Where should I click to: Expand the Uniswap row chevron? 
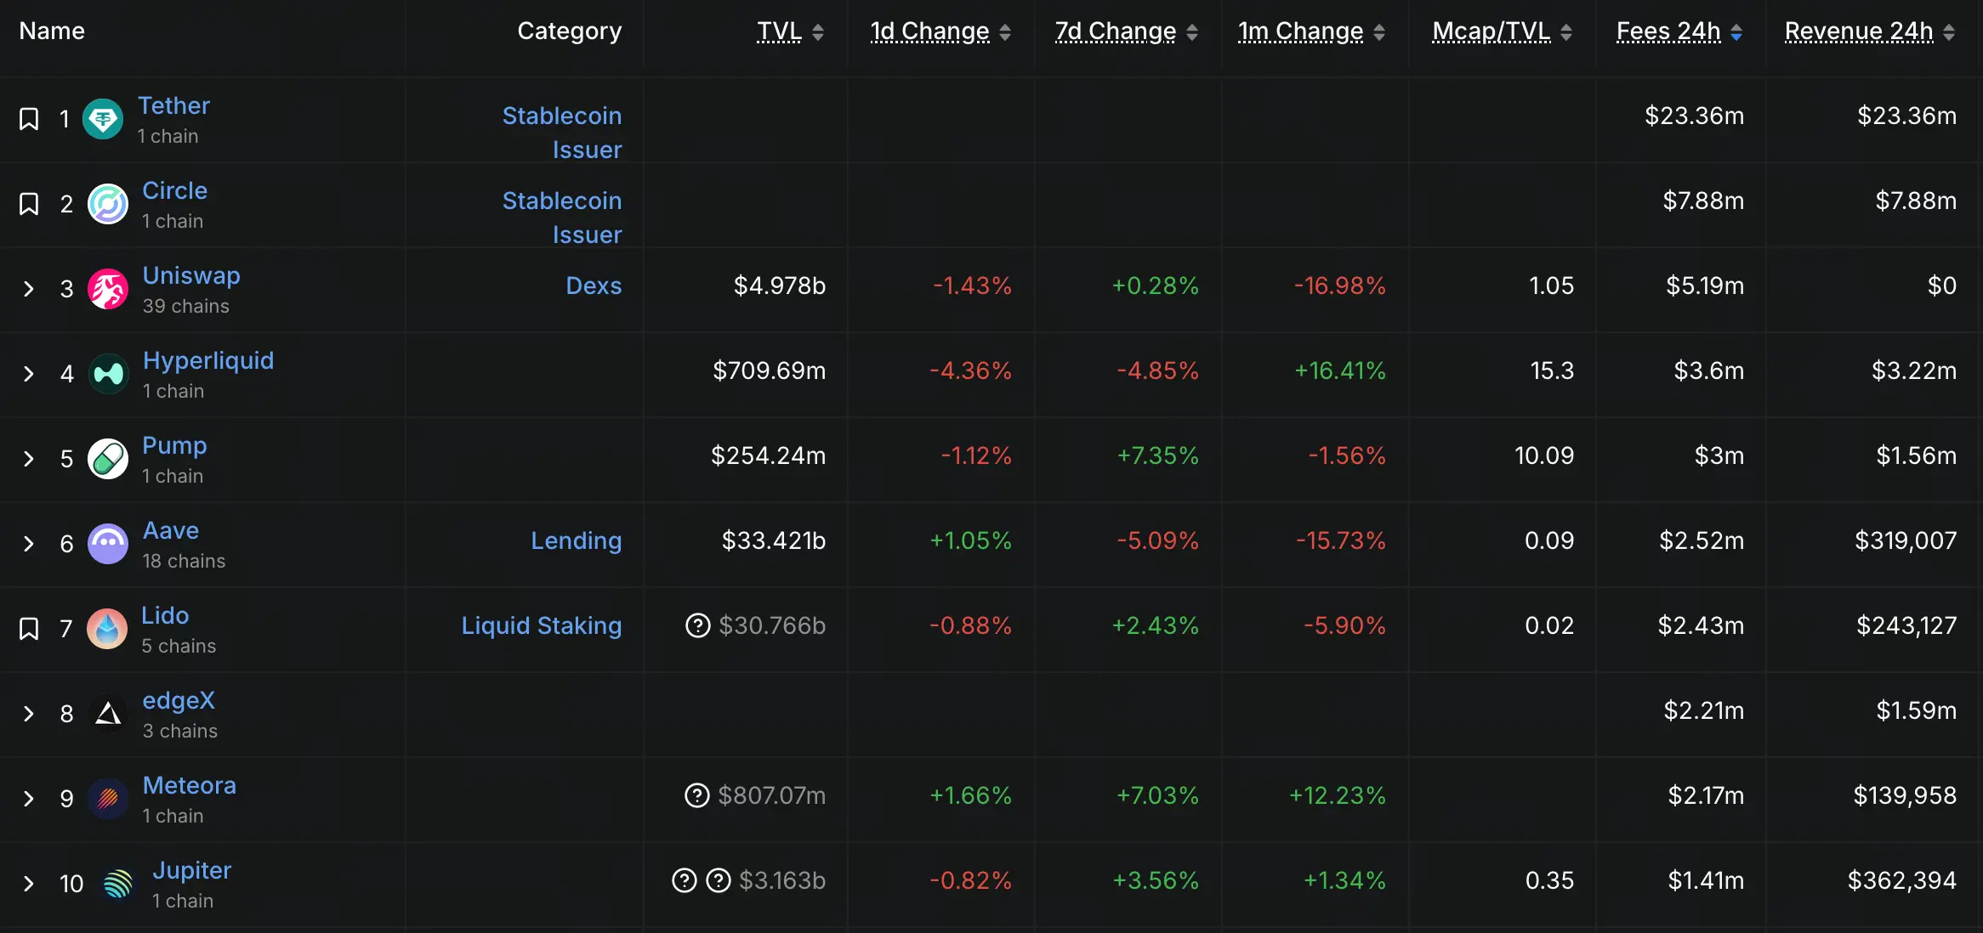pyautogui.click(x=29, y=289)
